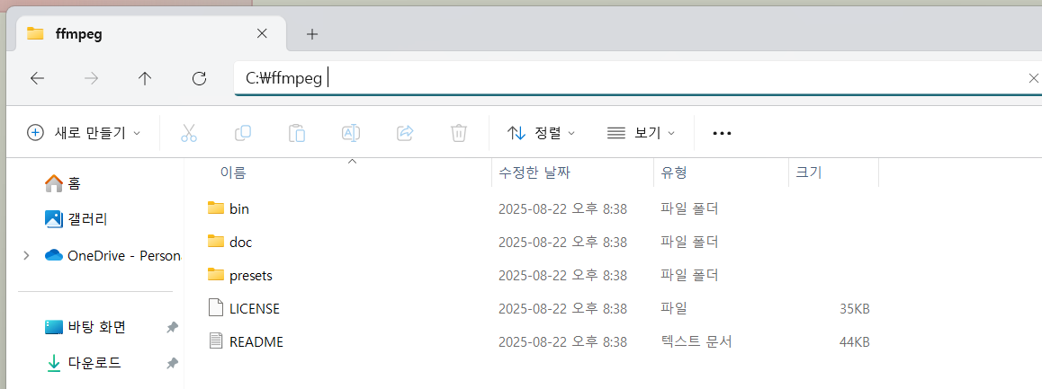1042x389 pixels.
Task: Unpin 바탕 화면 via pin icon
Action: [x=172, y=327]
